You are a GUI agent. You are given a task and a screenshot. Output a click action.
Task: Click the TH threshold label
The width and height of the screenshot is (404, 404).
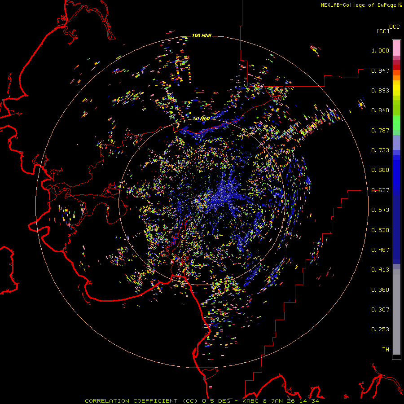click(x=386, y=350)
